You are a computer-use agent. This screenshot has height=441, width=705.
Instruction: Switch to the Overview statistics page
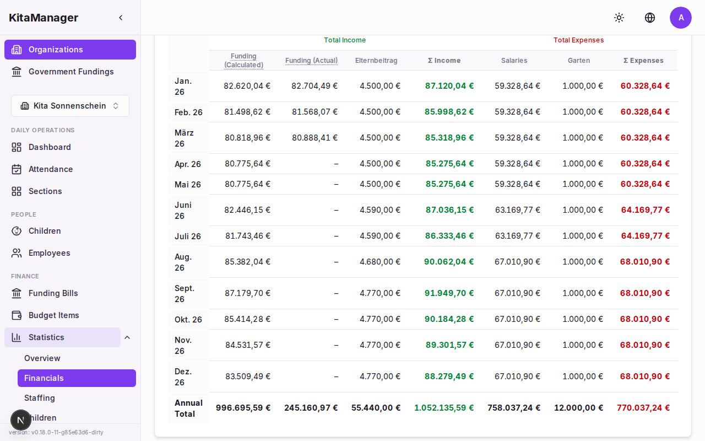pos(42,358)
